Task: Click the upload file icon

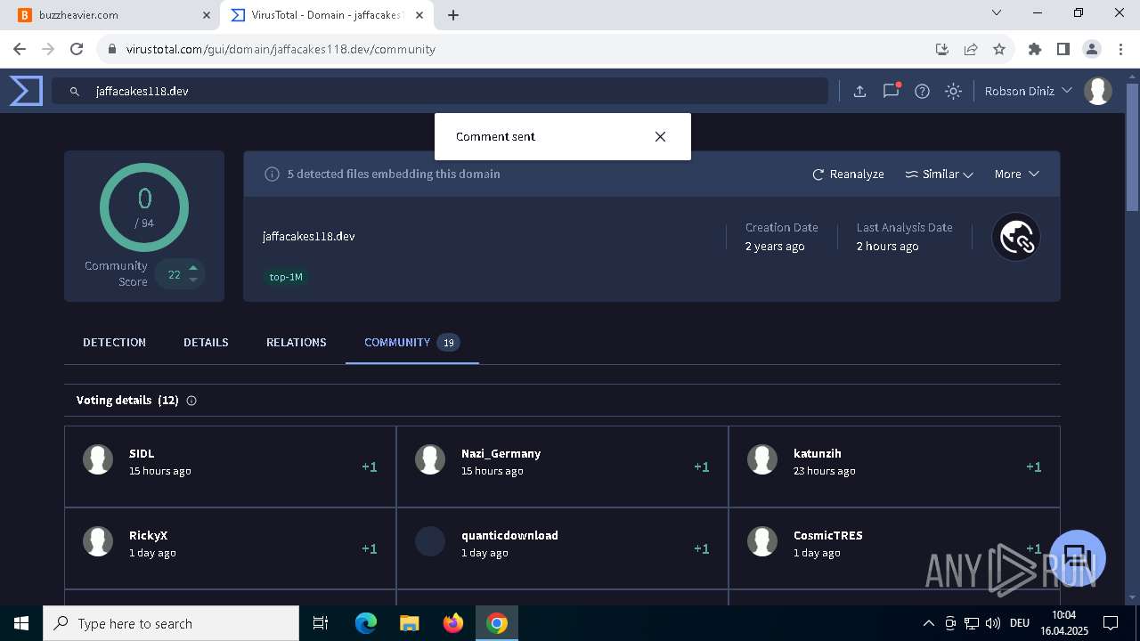Action: pyautogui.click(x=859, y=91)
